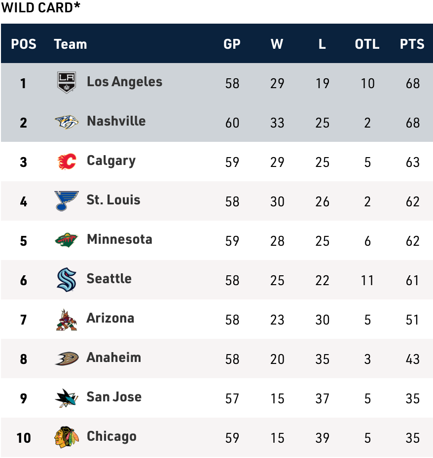Click the Seattle Kraken logo

pos(67,280)
